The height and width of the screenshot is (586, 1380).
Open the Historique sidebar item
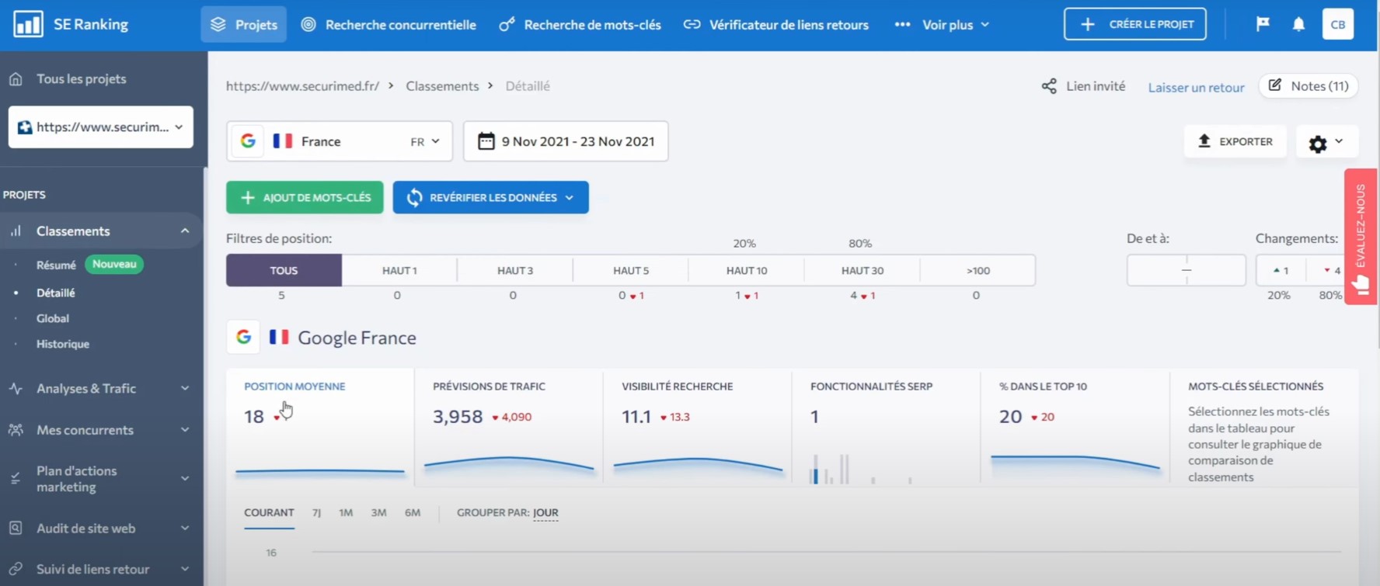click(63, 344)
